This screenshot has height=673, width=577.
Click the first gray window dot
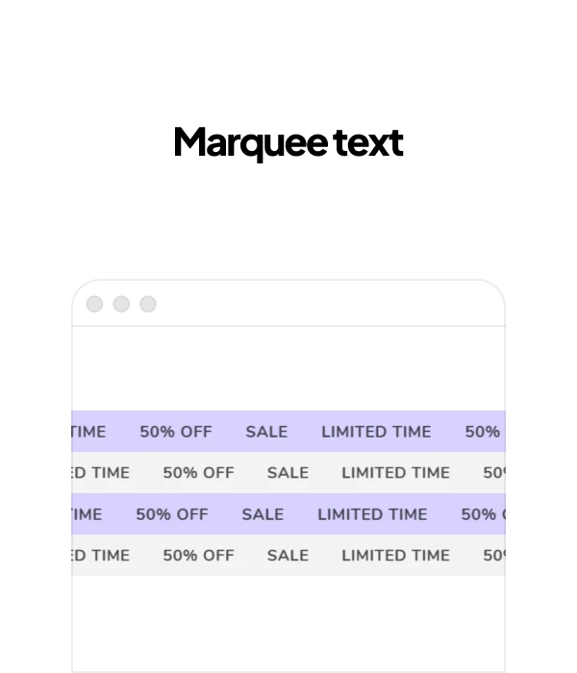[94, 304]
